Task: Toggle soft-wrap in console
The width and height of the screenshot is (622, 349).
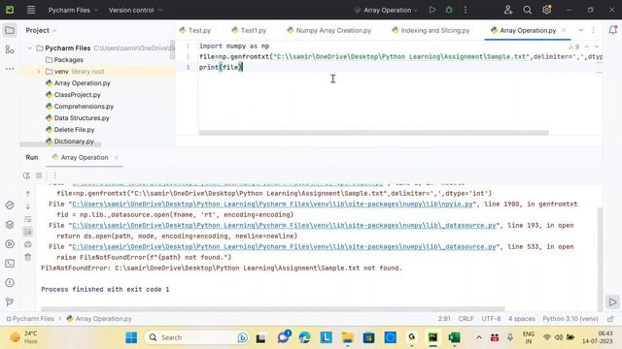Action: point(28,219)
